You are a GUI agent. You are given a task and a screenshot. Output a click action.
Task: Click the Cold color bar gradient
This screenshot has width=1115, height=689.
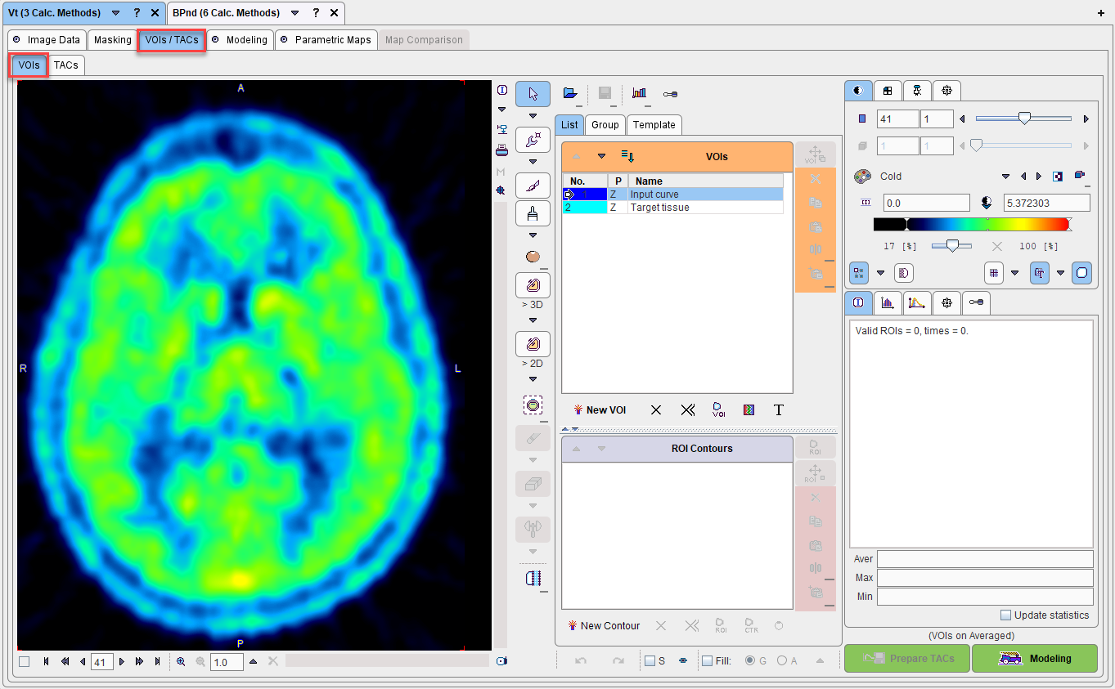971,224
